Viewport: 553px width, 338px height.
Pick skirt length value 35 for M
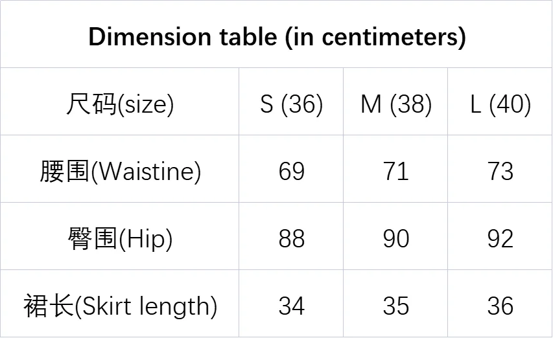(395, 306)
